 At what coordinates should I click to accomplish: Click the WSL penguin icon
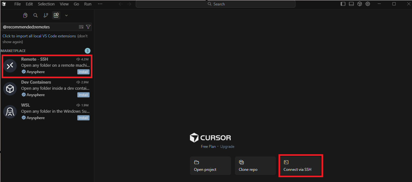click(x=10, y=111)
